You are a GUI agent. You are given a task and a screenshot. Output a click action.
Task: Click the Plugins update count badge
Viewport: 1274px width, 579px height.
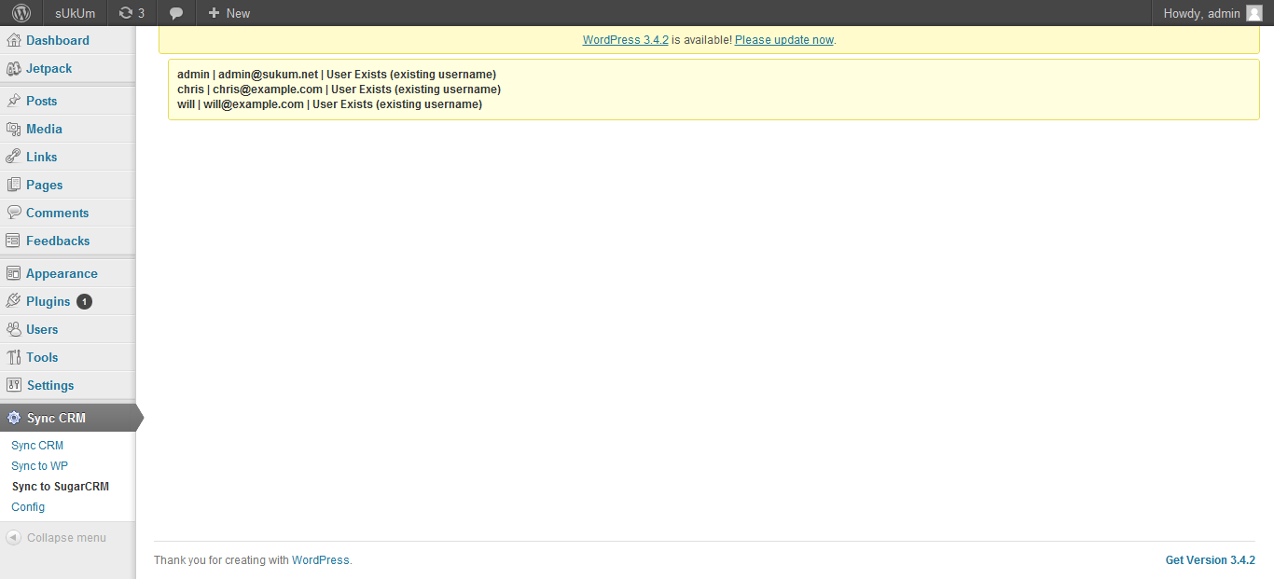pyautogui.click(x=84, y=301)
